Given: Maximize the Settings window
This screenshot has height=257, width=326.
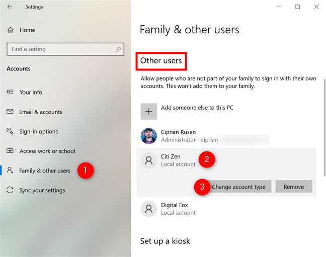Looking at the screenshot, I should 297,7.
